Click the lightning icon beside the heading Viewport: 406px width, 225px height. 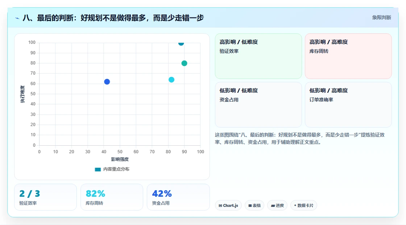[x=17, y=18]
